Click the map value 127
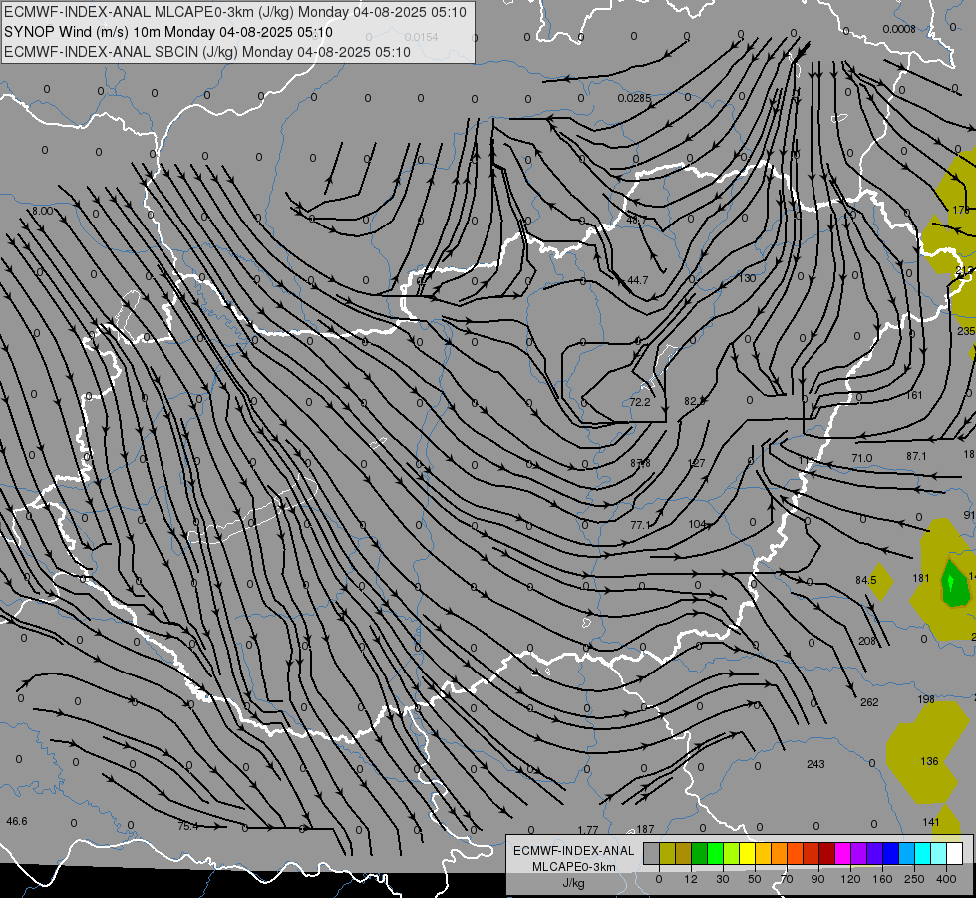Image resolution: width=976 pixels, height=898 pixels. pyautogui.click(x=696, y=463)
